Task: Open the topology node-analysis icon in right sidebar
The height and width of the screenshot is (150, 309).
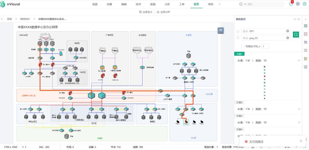Action: click(x=305, y=42)
